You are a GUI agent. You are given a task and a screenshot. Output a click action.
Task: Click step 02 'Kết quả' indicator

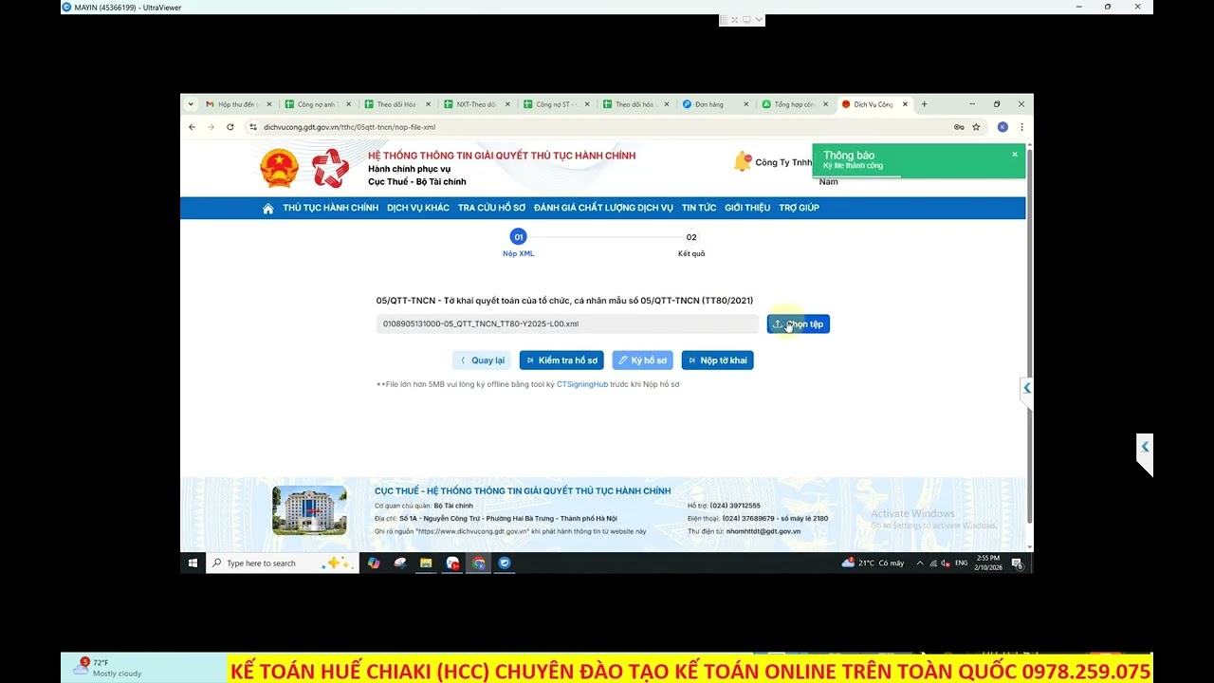691,237
